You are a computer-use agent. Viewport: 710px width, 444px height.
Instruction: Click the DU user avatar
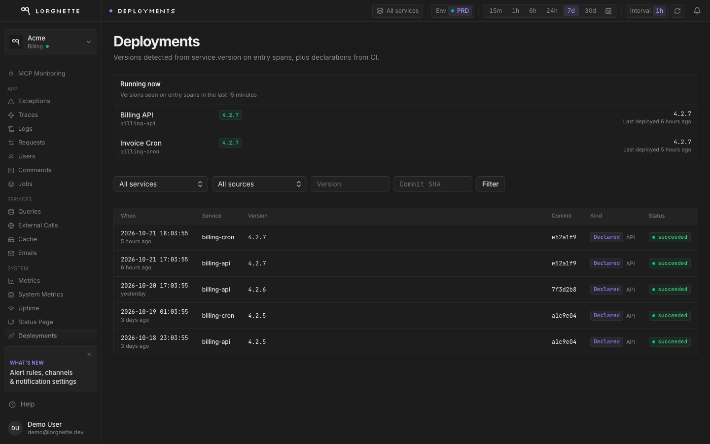point(15,428)
